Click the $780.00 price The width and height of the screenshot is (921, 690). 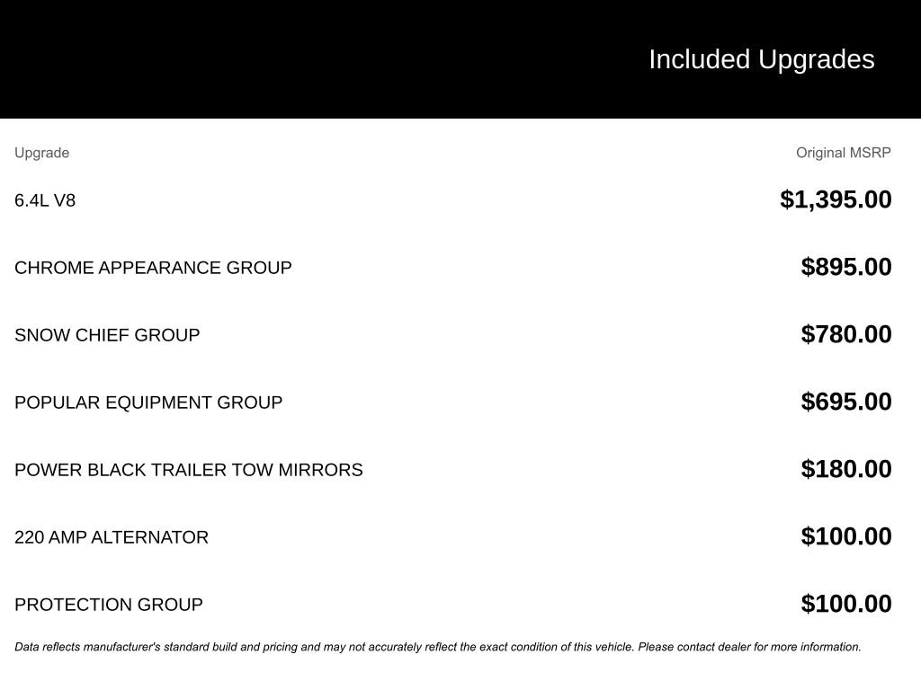click(846, 334)
